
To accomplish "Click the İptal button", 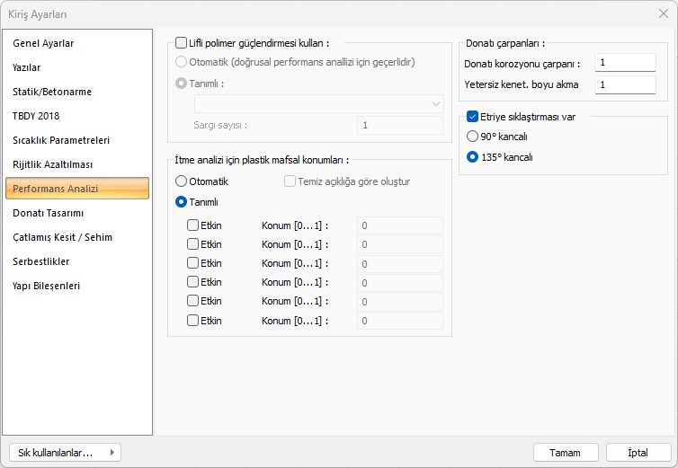I will [x=638, y=453].
